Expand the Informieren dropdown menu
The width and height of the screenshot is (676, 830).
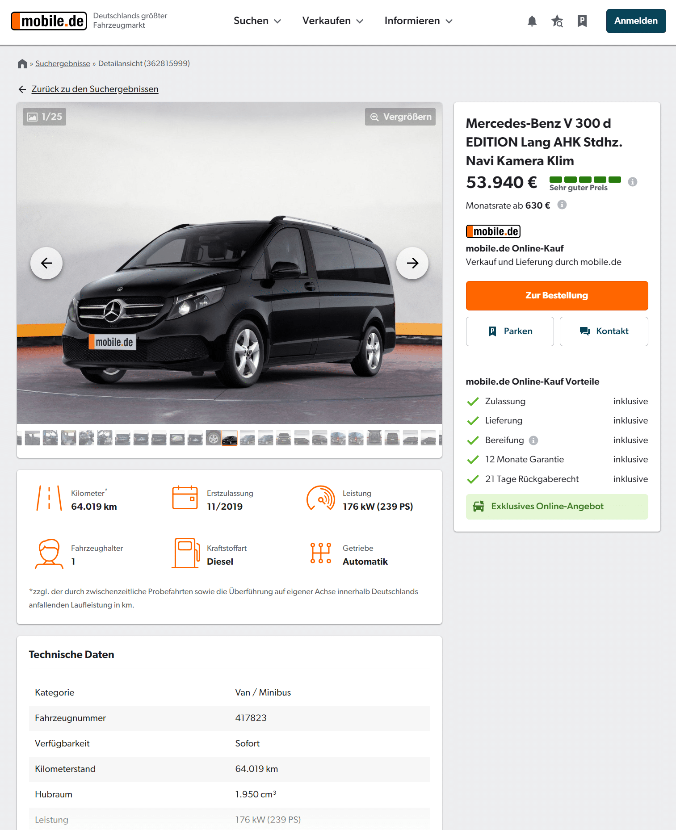pos(419,21)
